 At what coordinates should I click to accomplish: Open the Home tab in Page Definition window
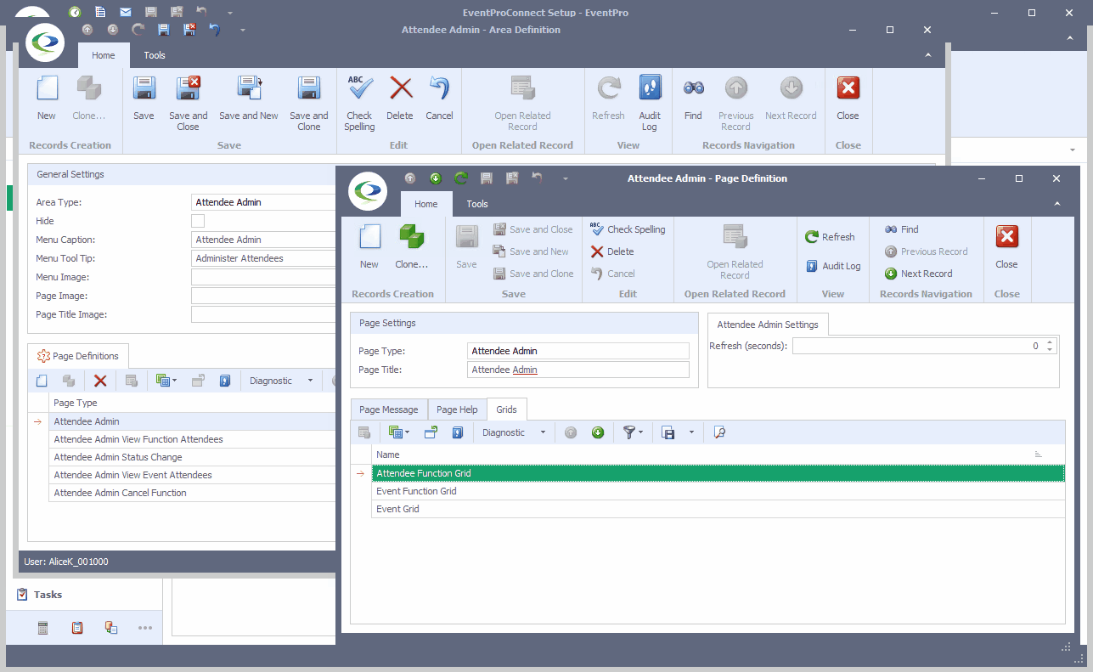(x=426, y=204)
